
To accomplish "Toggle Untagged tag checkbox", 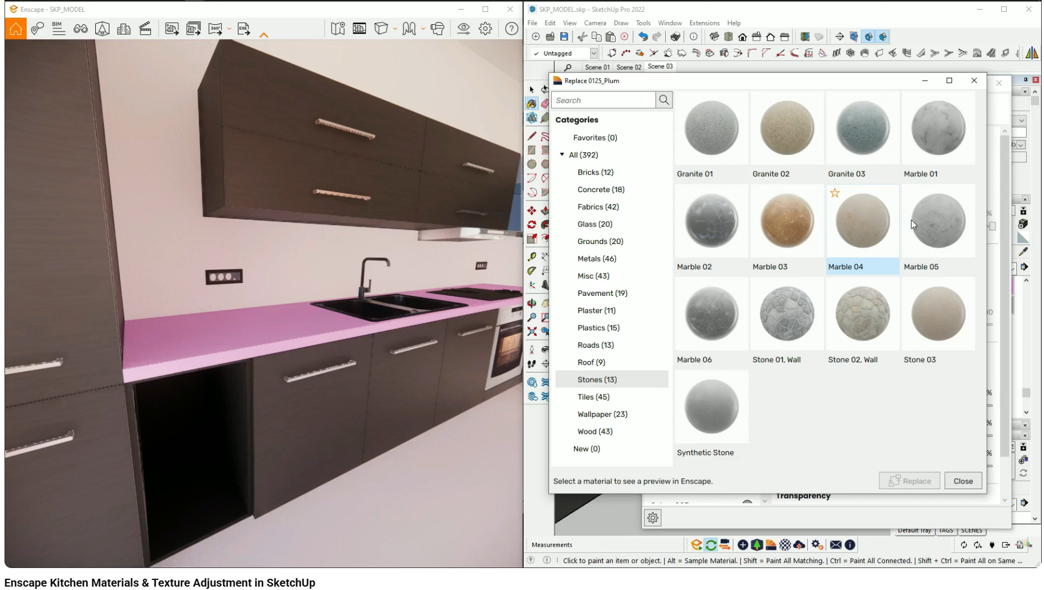I will (537, 53).
